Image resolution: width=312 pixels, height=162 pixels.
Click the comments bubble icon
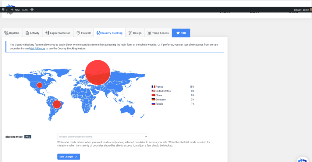[x=3, y=10]
